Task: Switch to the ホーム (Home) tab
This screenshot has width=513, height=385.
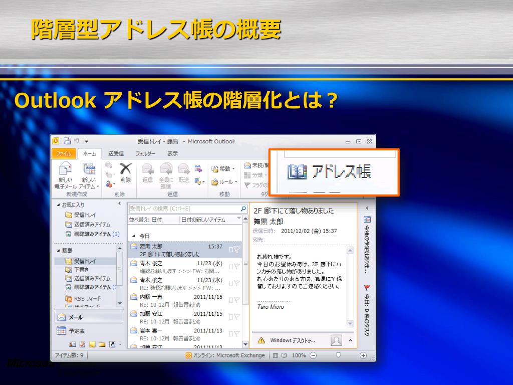Action: pyautogui.click(x=89, y=153)
